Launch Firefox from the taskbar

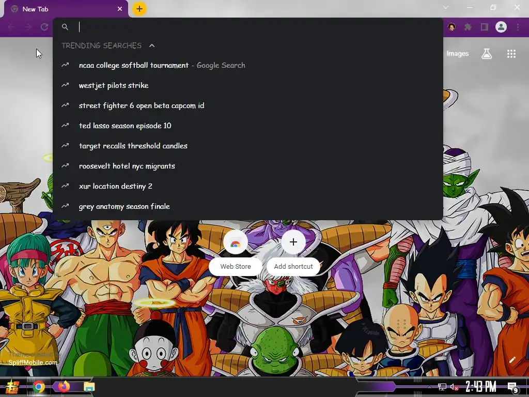64,387
